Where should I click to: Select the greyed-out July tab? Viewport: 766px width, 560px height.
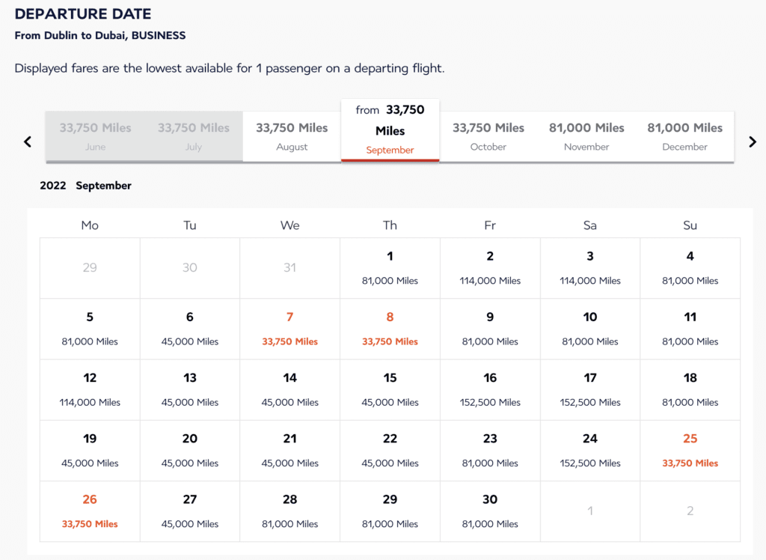click(x=194, y=136)
